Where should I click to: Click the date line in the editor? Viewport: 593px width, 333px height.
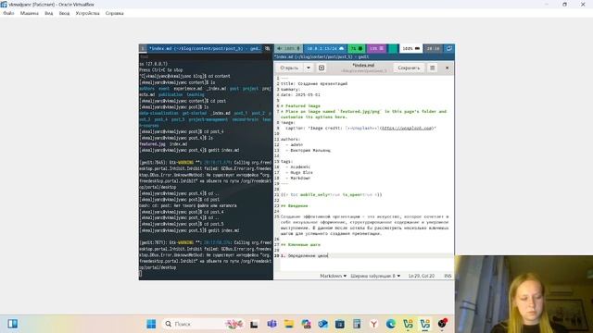click(x=300, y=94)
